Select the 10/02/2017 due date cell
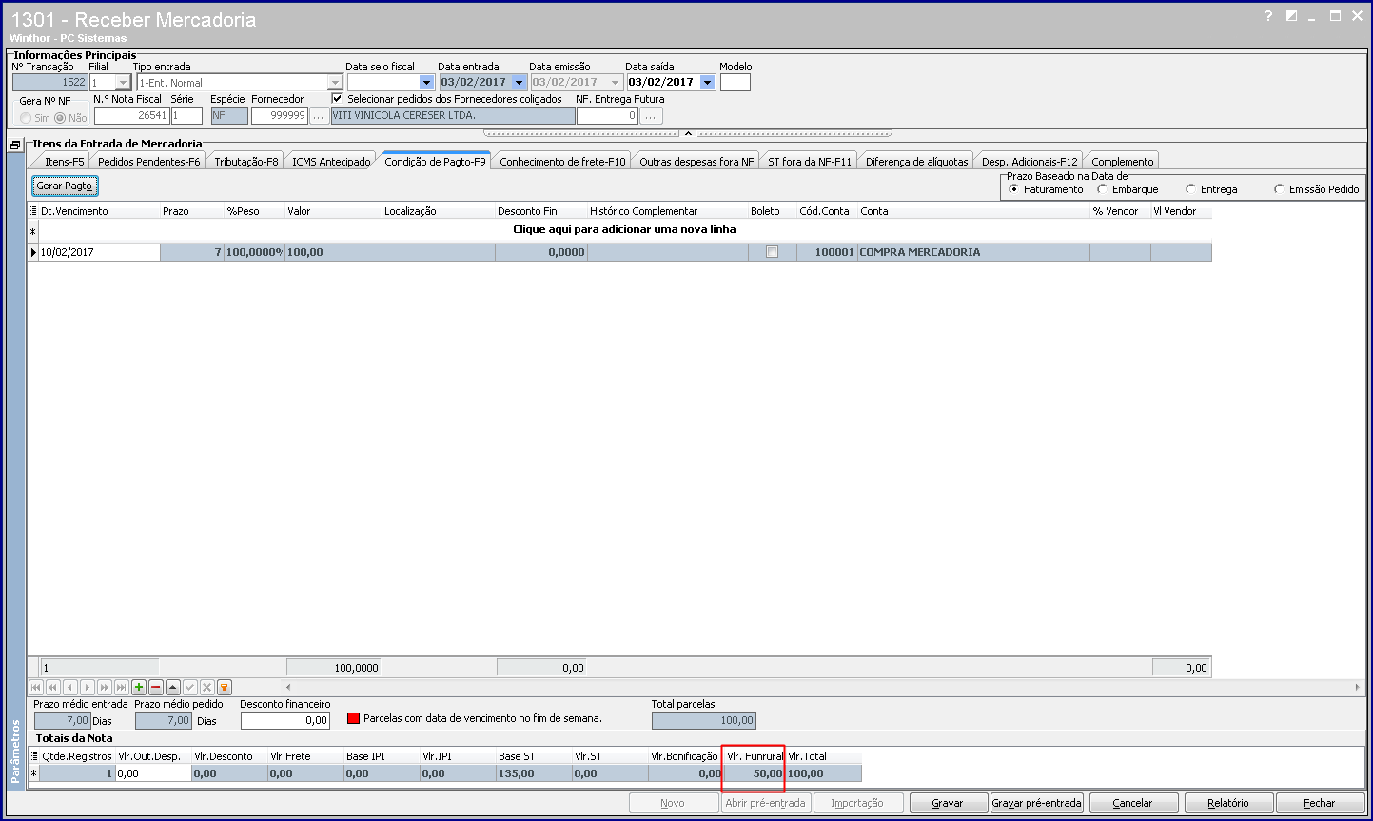 pos(99,252)
